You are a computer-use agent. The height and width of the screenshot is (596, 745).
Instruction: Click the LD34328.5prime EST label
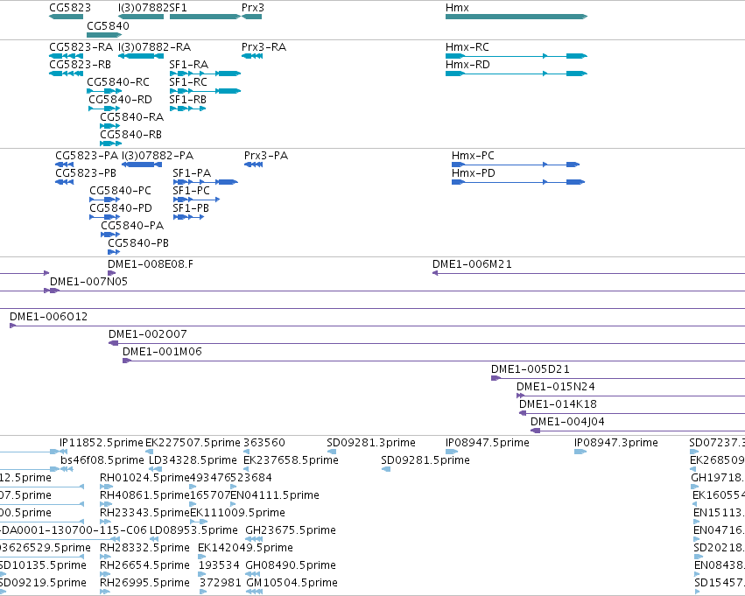(193, 460)
